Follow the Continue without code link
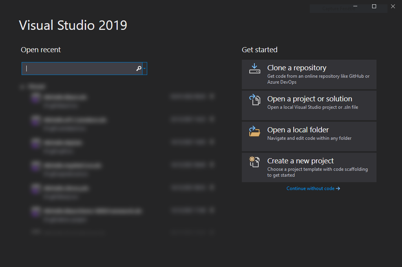Viewport: 402px width, 267px height. point(313,188)
